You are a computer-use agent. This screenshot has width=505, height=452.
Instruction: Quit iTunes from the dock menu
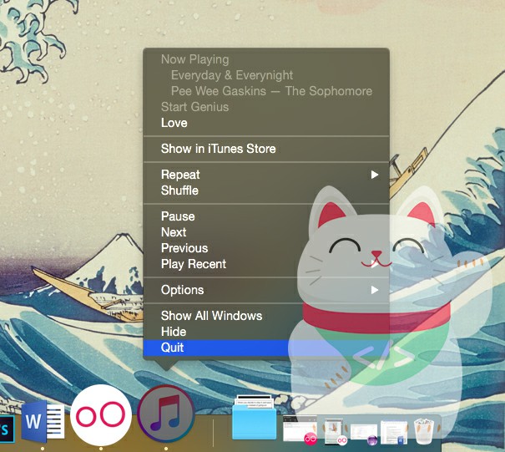pyautogui.click(x=266, y=348)
